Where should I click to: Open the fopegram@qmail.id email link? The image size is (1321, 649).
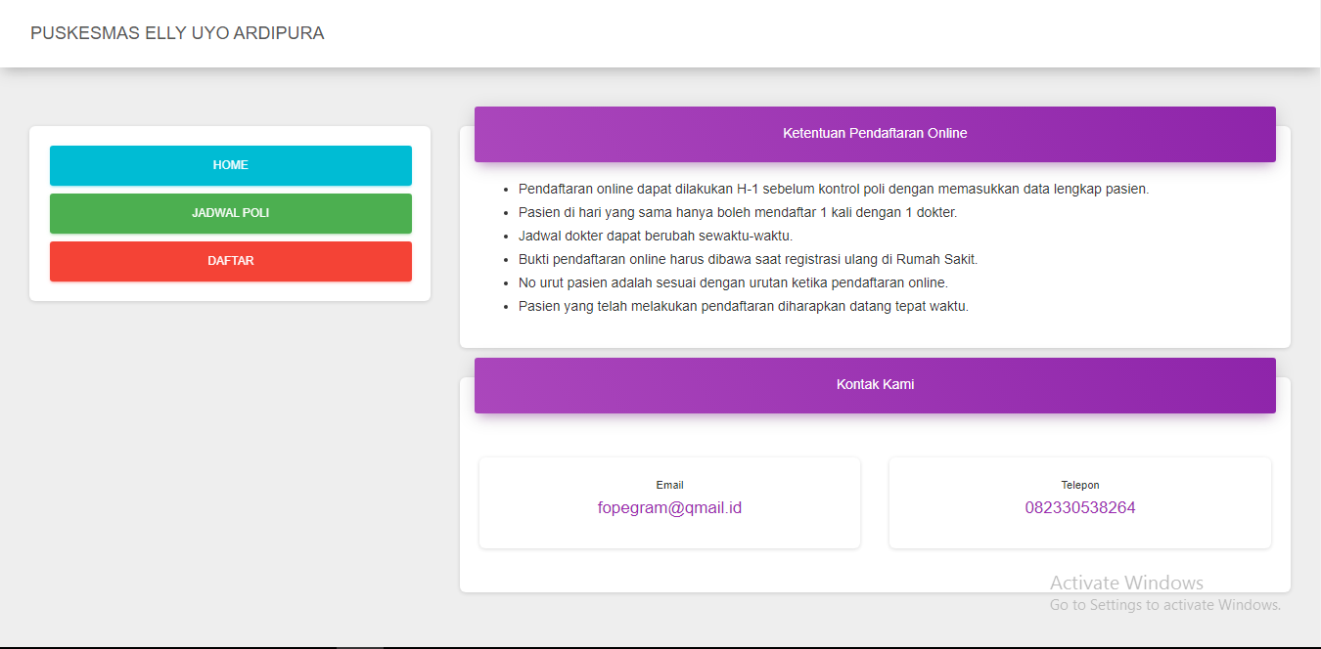click(669, 508)
